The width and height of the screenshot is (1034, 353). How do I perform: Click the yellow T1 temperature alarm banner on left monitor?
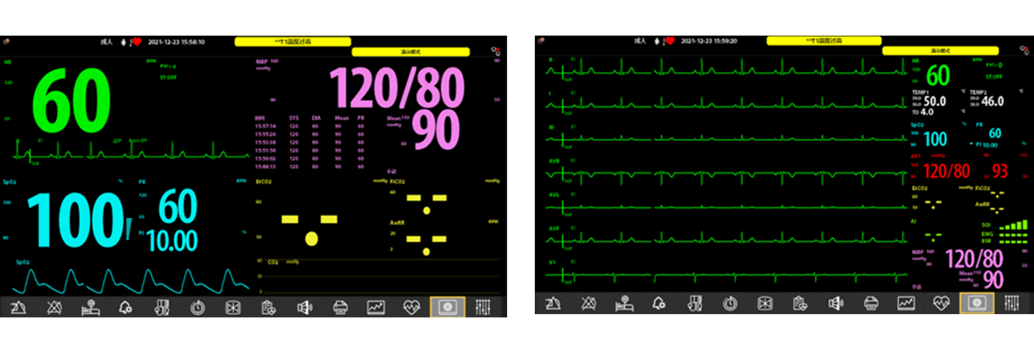pyautogui.click(x=292, y=41)
